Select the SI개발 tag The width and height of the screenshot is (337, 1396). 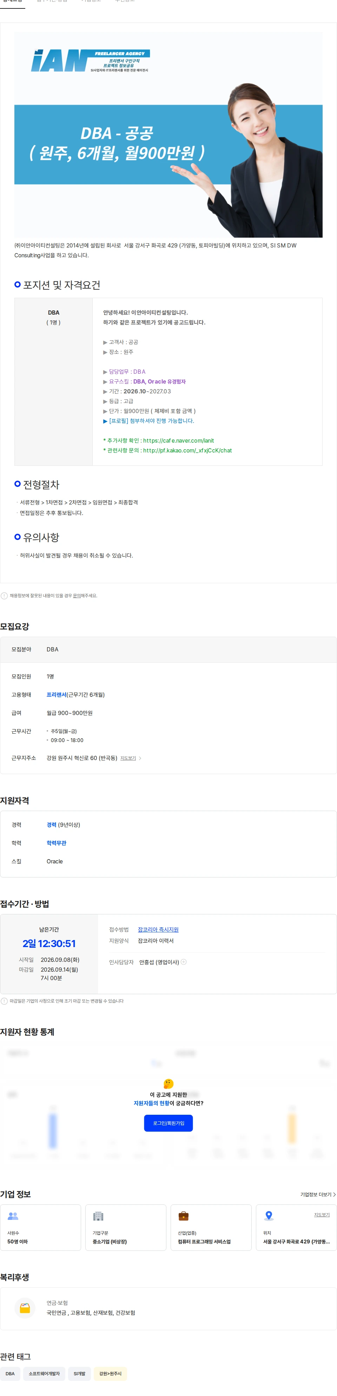(80, 1373)
